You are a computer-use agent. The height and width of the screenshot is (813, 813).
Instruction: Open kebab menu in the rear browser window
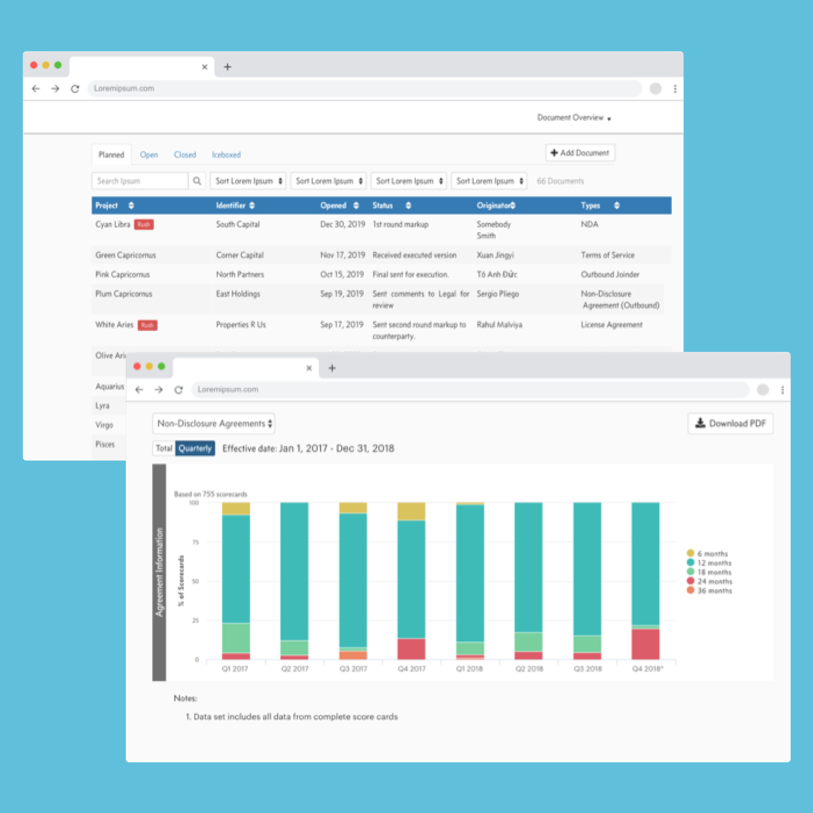click(675, 89)
